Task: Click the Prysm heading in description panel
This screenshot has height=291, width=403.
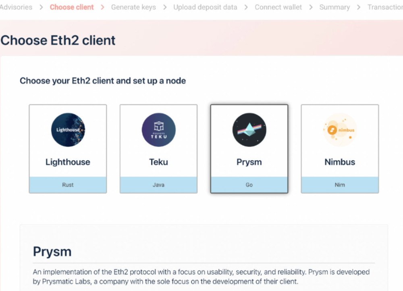Action: pos(52,252)
